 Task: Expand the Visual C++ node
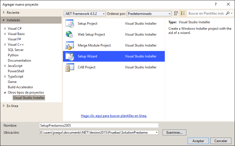pyautogui.click(x=5, y=45)
